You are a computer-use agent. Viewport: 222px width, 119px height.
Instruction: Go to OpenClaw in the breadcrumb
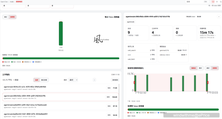coord(4,2)
